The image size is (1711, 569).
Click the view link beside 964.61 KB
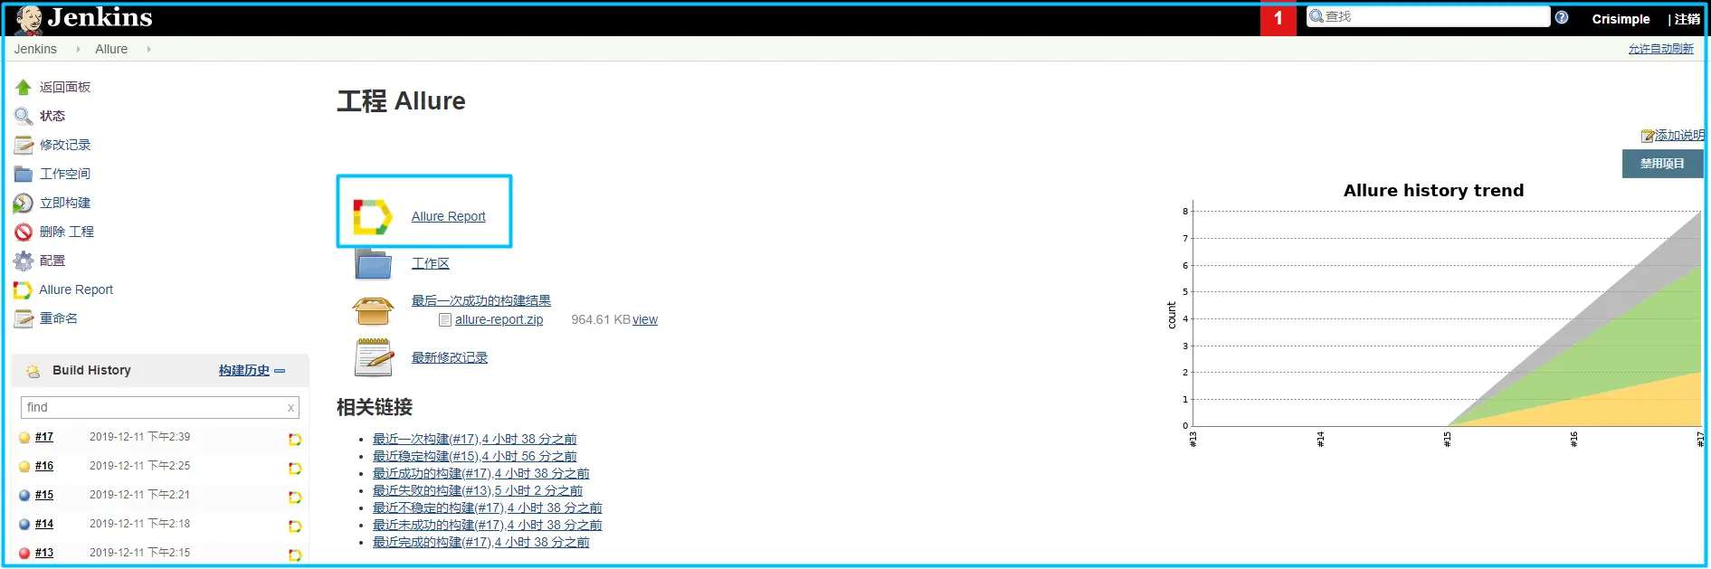point(645,319)
